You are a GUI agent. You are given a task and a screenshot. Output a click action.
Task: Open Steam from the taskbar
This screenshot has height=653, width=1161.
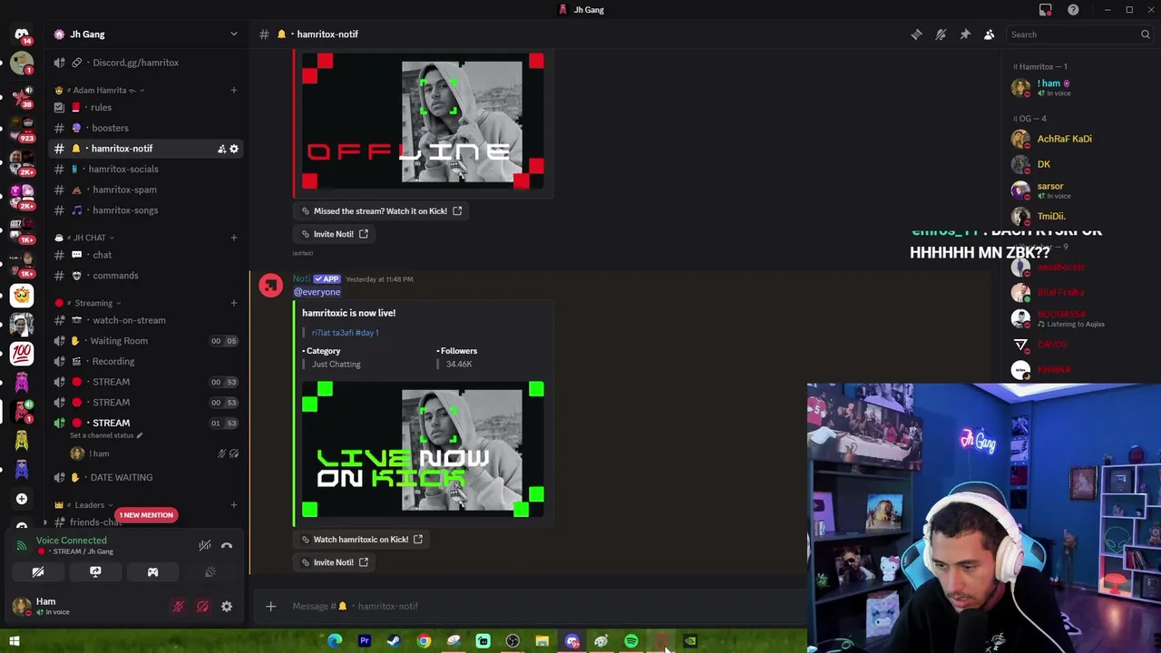point(394,641)
